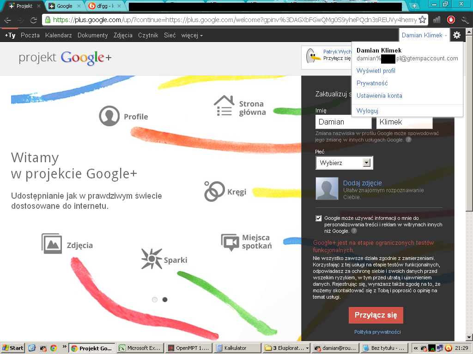473x354 pixels.
Task: Click the browser back arrow
Action: tap(8, 20)
